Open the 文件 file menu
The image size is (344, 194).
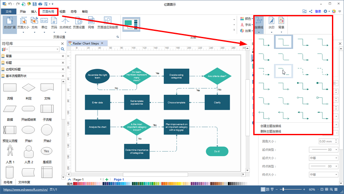(9, 12)
